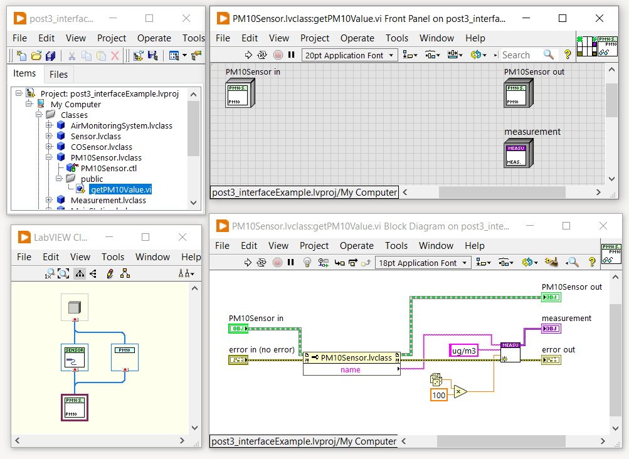629x459 pixels.
Task: Open the 18pt Application Font dropdown
Action: point(423,263)
